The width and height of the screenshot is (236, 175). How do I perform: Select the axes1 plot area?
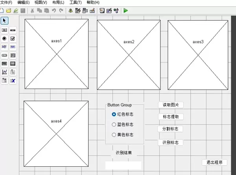[x=56, y=54]
